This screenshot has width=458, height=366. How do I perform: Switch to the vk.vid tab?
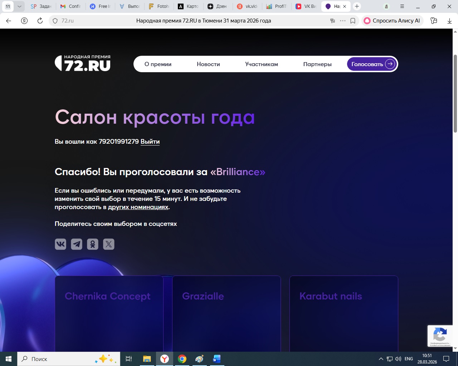click(x=247, y=6)
